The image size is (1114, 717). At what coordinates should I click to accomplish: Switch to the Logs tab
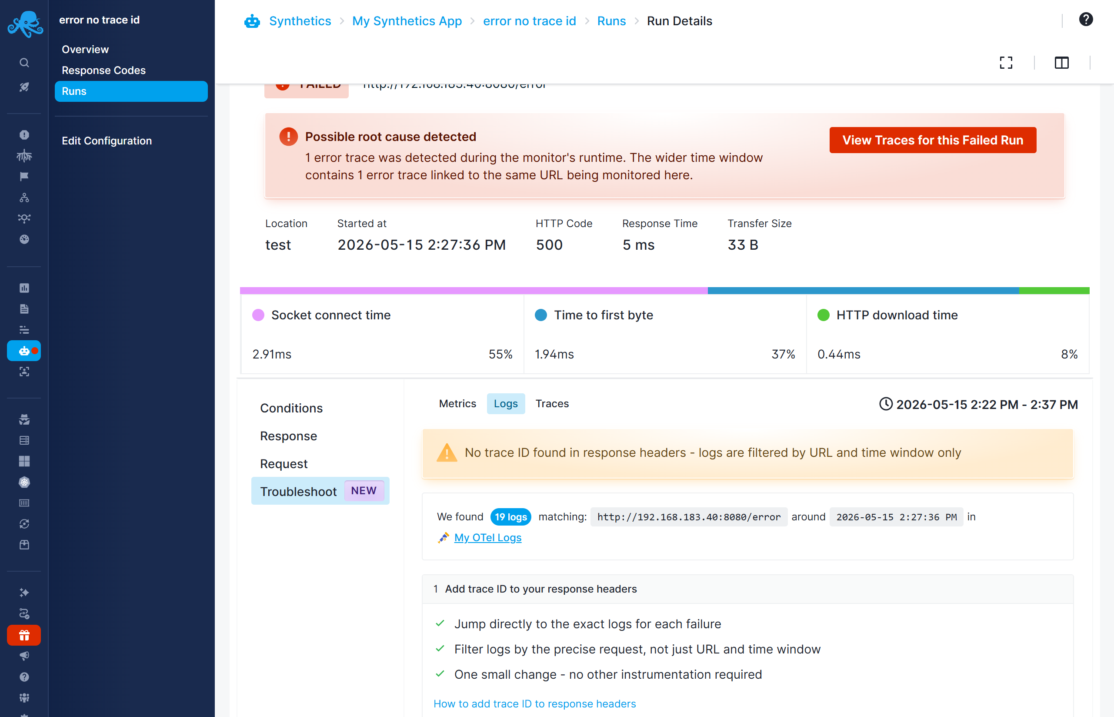[x=506, y=404]
